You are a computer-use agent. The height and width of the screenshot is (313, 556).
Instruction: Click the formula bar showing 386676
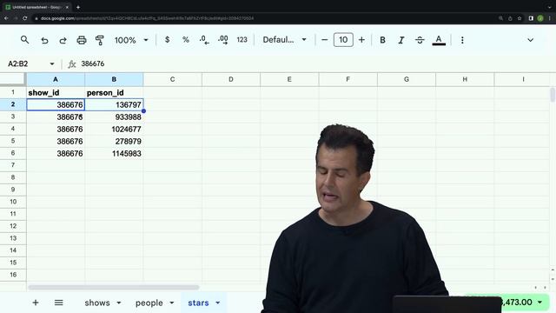click(315, 63)
